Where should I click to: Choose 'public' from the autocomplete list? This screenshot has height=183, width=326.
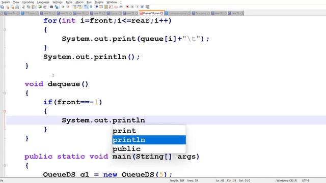149,149
